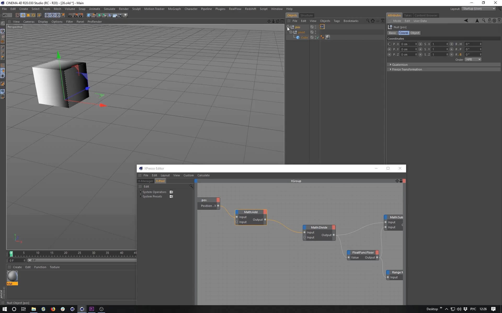Switch to the X-Manager tab
502x313 pixels.
pos(145,181)
